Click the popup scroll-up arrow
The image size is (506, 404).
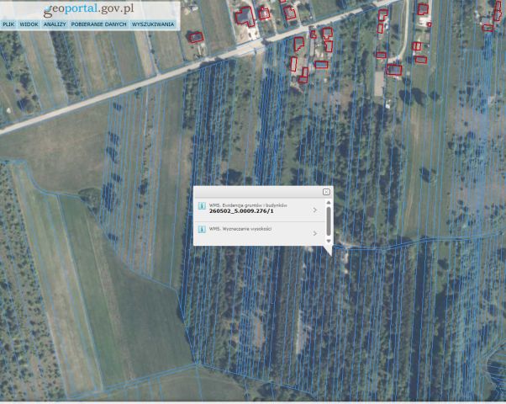click(x=329, y=202)
